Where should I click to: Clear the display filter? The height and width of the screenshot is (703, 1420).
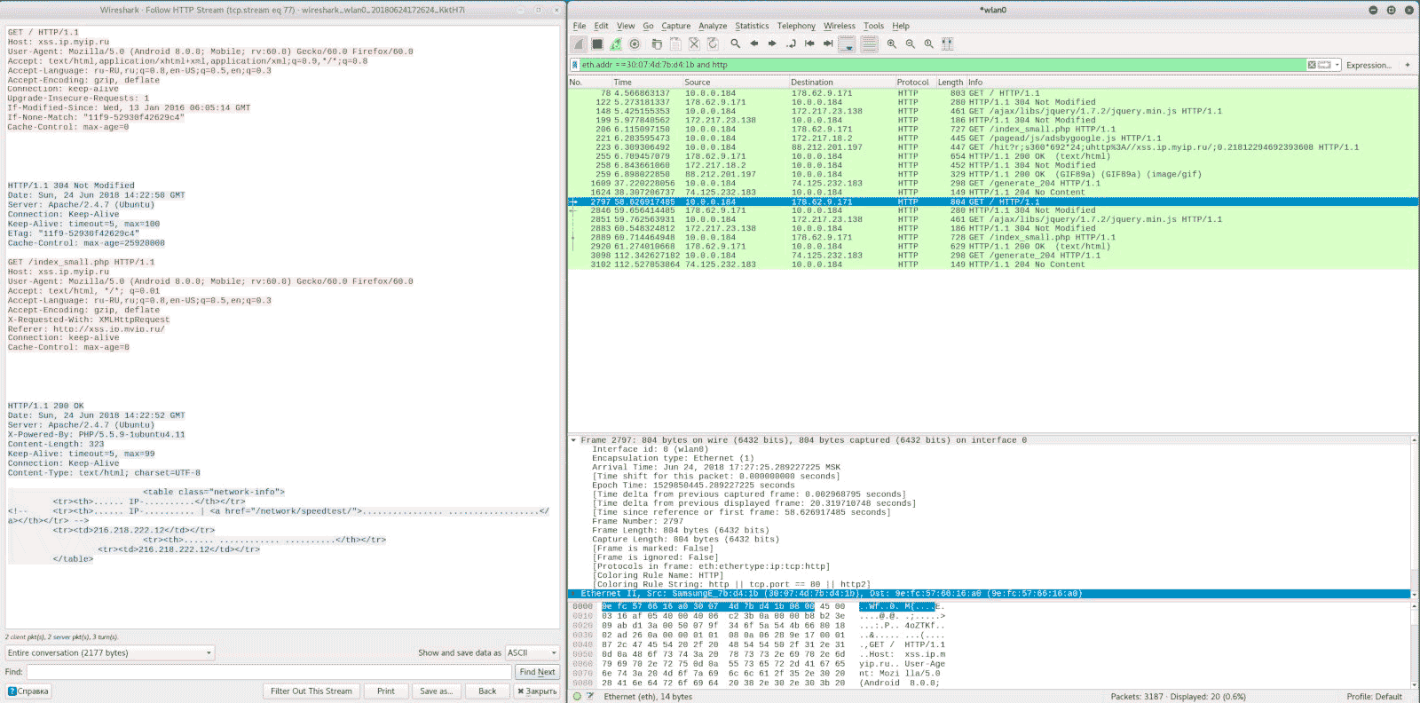point(1312,65)
